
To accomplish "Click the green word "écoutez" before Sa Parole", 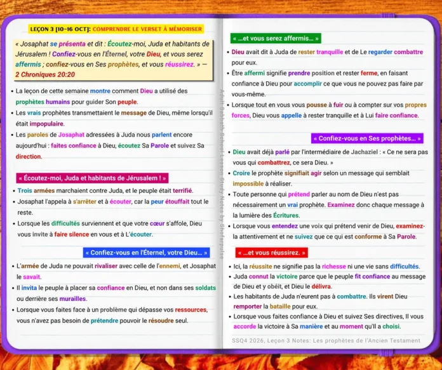I will (x=129, y=146).
